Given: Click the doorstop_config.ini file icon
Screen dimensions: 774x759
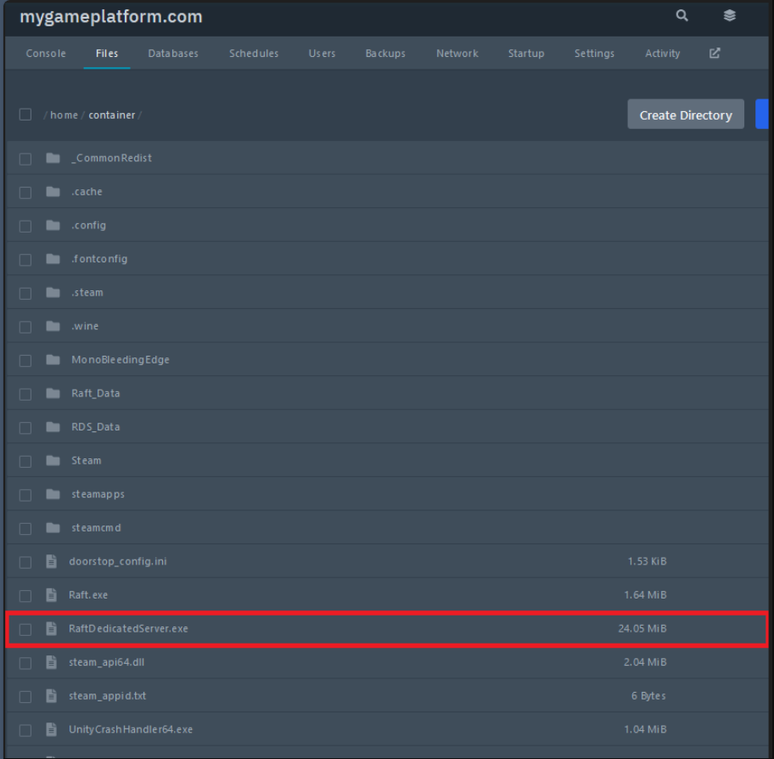Looking at the screenshot, I should click(51, 561).
